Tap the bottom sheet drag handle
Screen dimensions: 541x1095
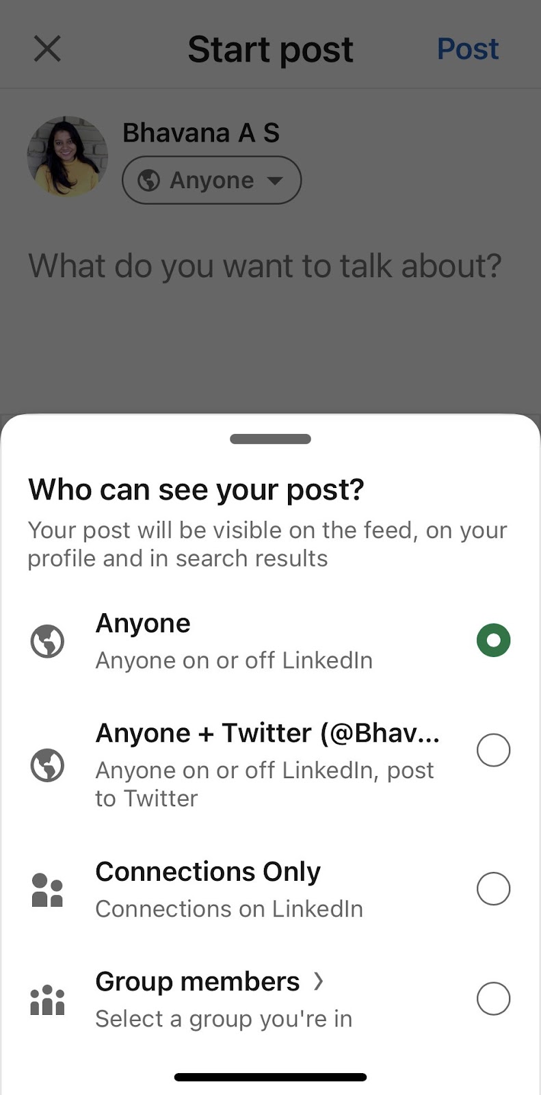tap(270, 439)
